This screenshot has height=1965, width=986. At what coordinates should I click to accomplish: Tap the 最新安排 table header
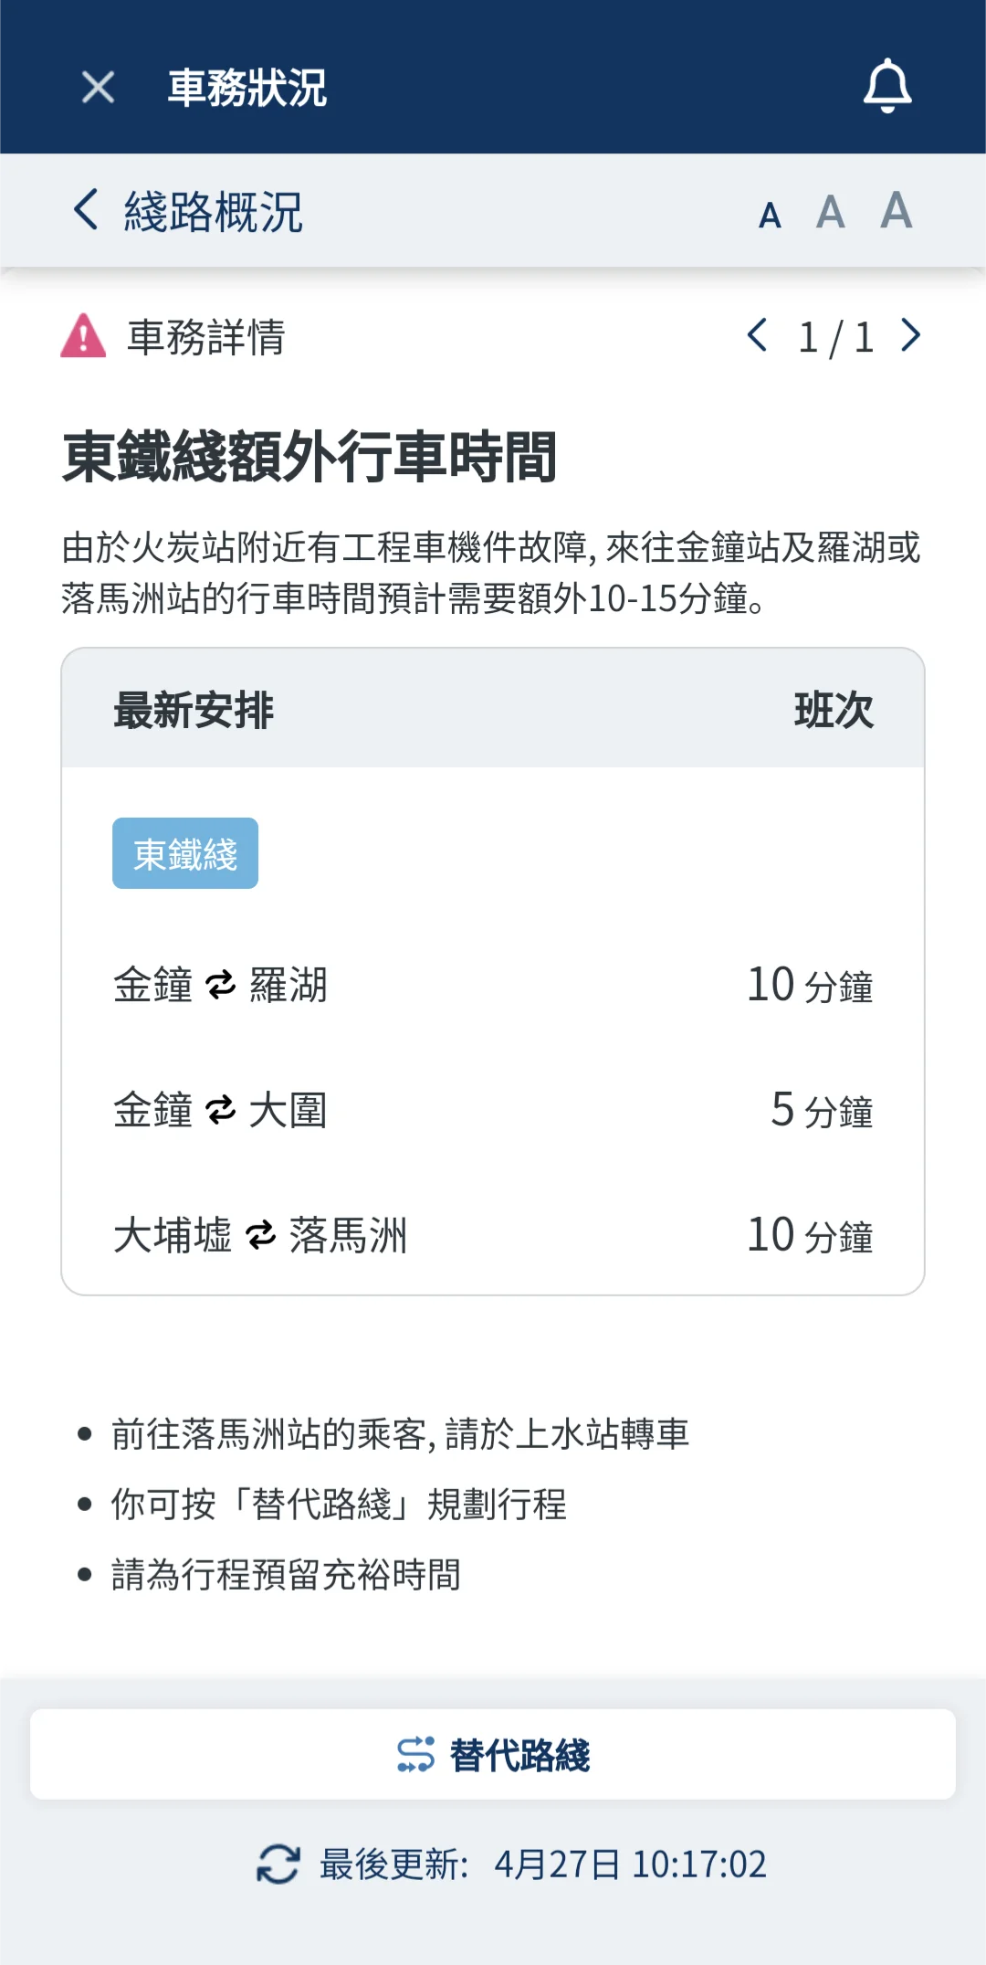[x=194, y=710]
